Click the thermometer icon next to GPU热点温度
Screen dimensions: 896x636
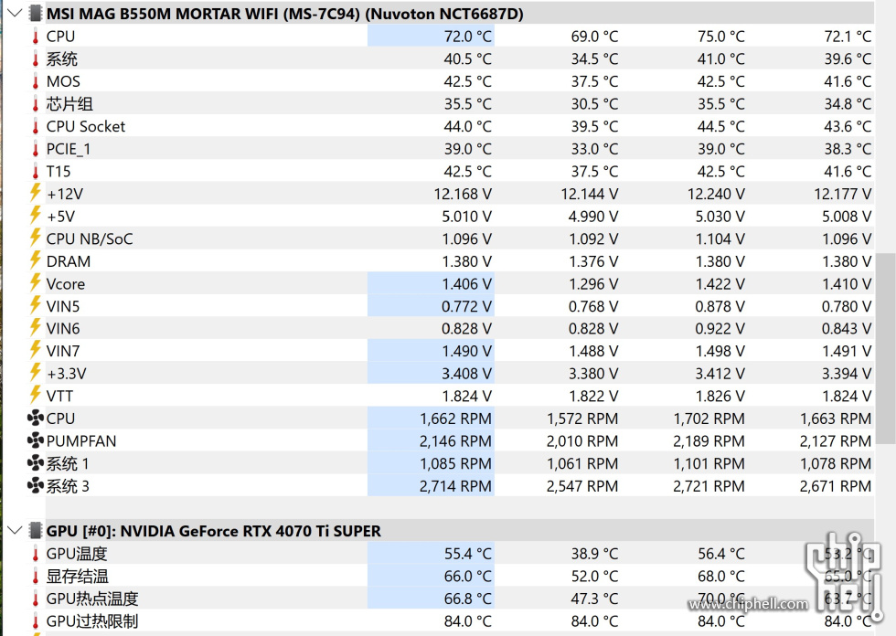coord(36,599)
